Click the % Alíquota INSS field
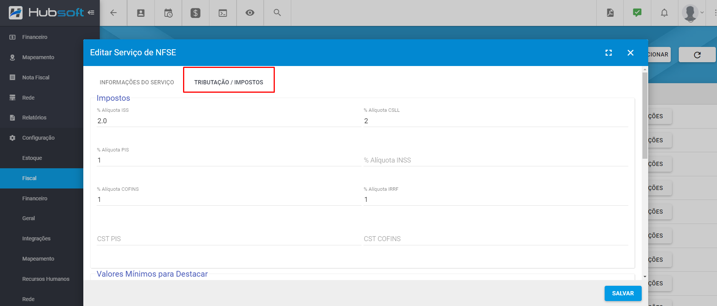The height and width of the screenshot is (306, 717). [x=495, y=160]
